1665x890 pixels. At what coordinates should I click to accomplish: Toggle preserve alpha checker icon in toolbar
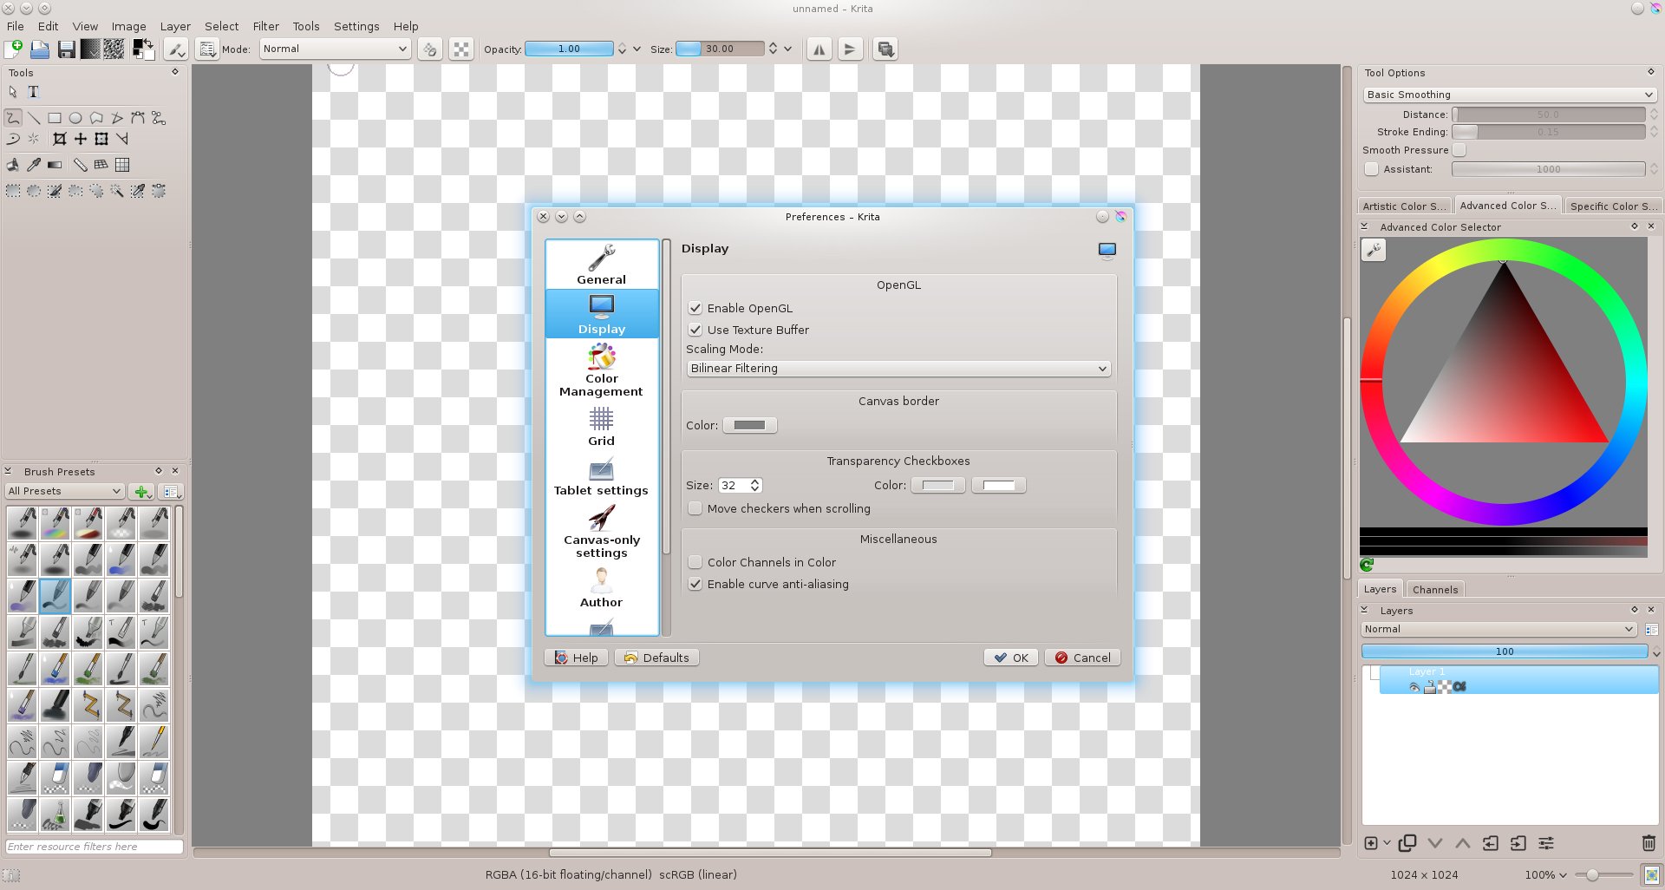click(461, 49)
